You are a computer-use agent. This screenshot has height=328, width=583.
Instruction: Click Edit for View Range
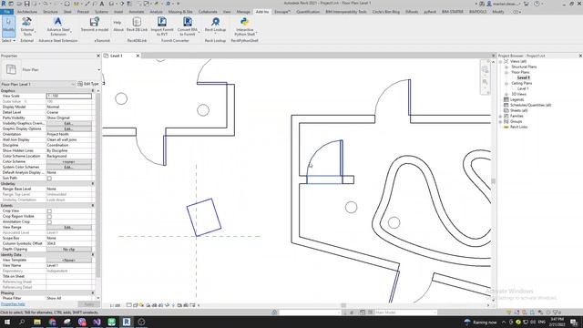69,227
